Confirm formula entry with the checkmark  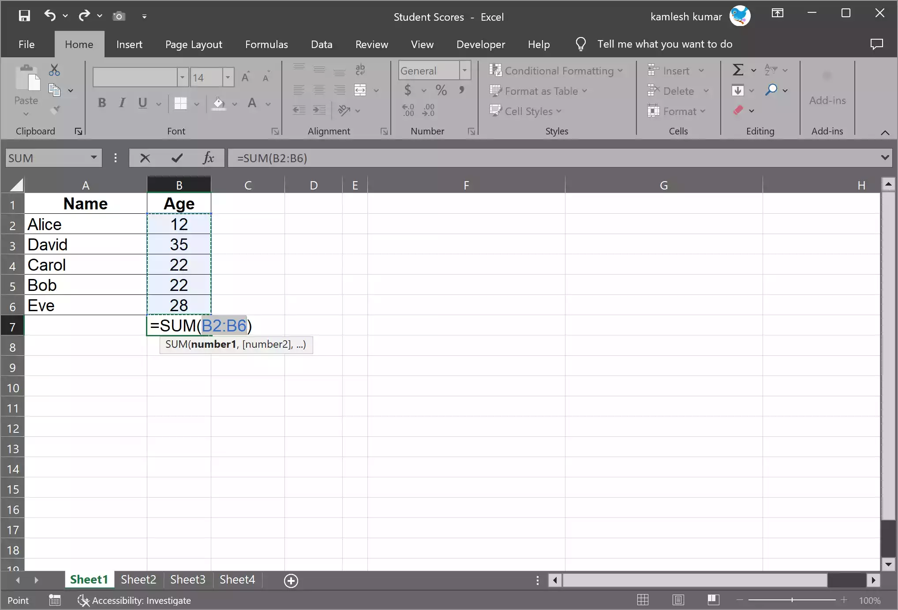176,158
